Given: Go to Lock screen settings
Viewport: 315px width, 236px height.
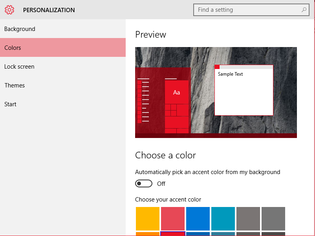Looking at the screenshot, I should [x=19, y=67].
